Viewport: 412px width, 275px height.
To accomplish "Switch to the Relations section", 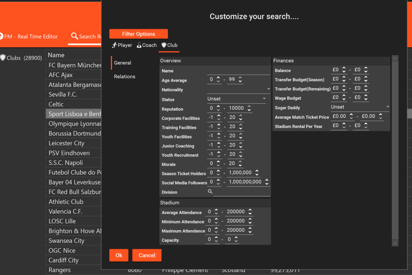I will pyautogui.click(x=124, y=77).
